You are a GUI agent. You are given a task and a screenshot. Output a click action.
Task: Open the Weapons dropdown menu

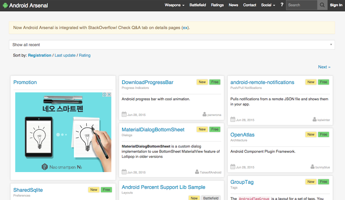pyautogui.click(x=174, y=5)
